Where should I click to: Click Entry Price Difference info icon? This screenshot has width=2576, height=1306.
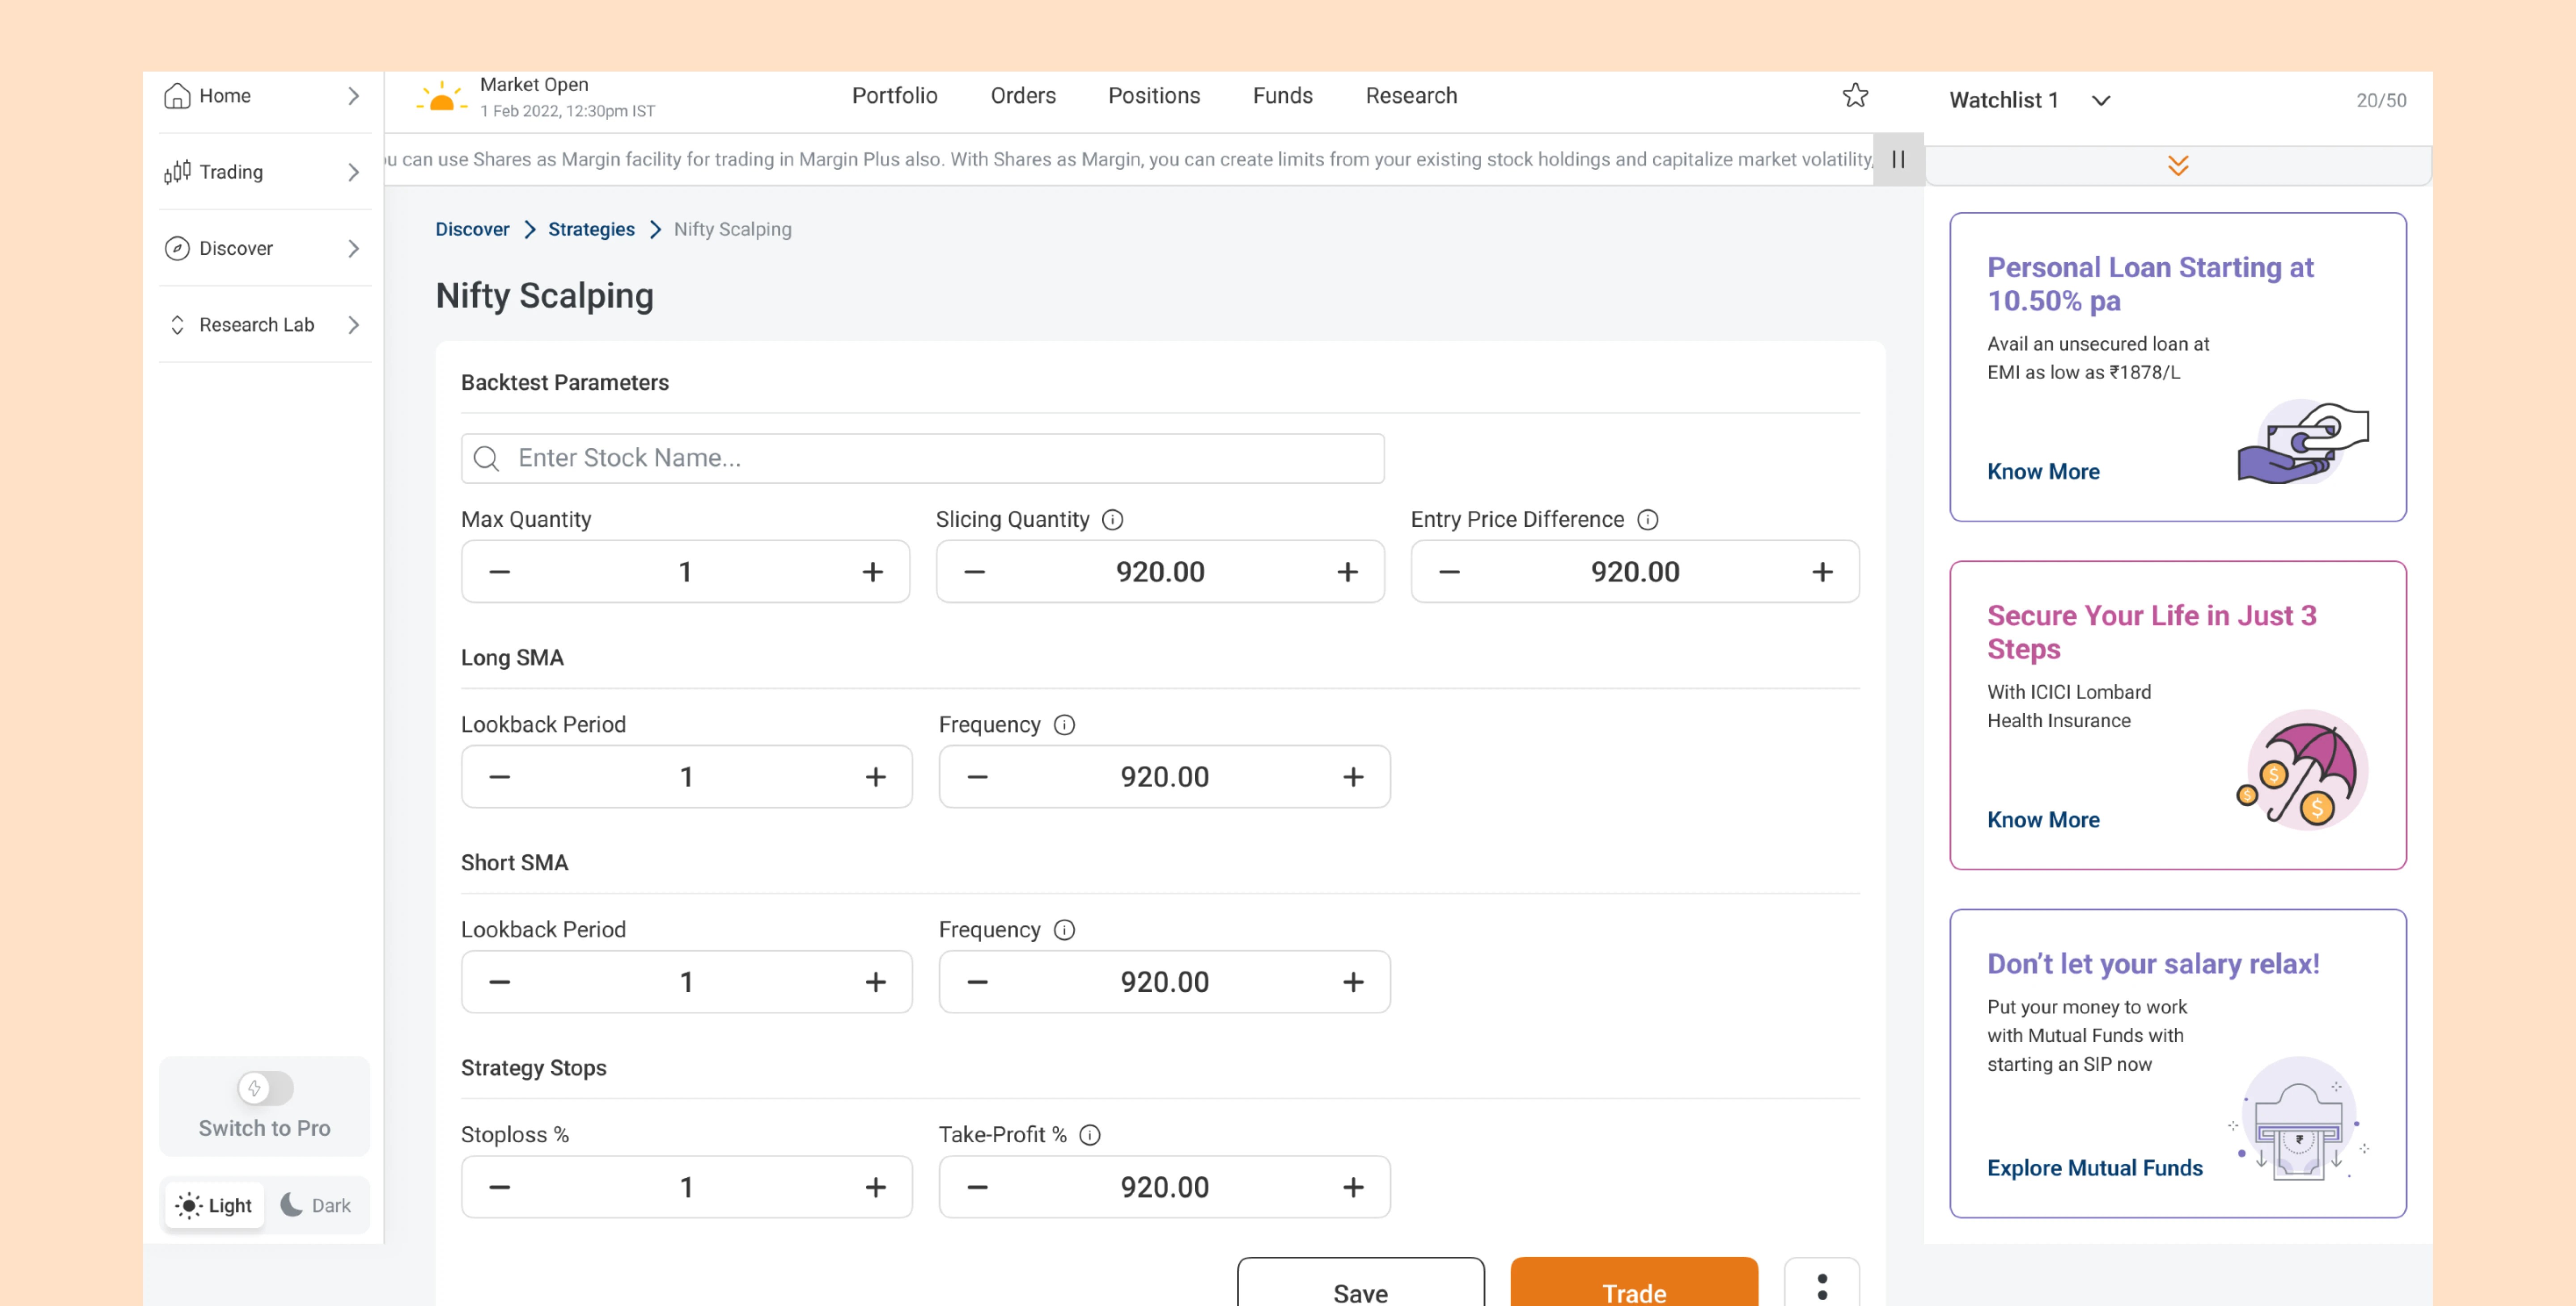tap(1647, 520)
